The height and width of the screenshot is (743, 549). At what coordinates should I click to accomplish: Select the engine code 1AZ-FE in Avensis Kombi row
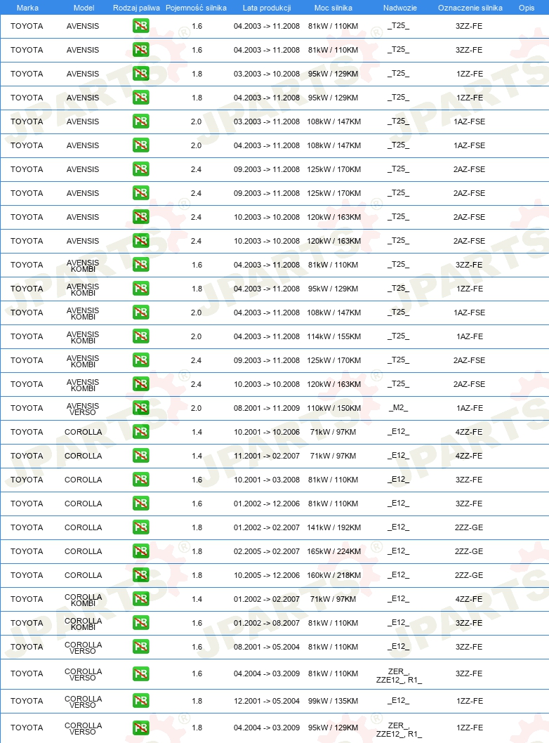(470, 336)
